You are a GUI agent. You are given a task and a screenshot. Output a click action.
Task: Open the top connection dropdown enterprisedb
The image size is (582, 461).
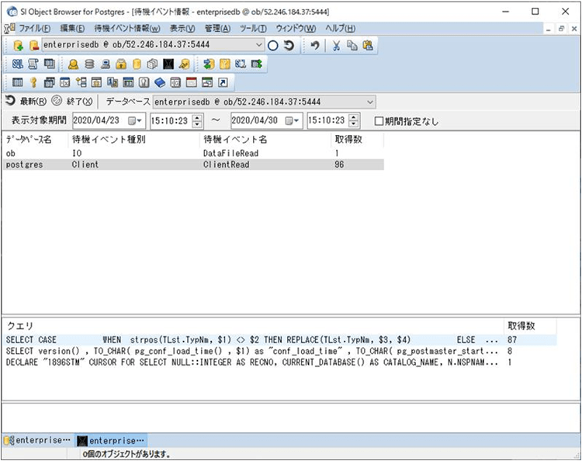[x=259, y=46]
